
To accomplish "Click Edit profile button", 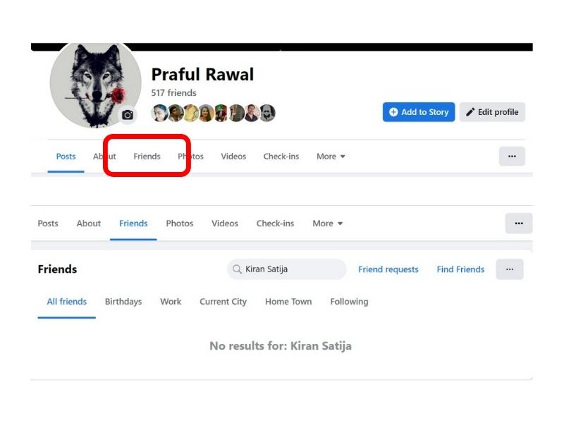I will tap(492, 112).
